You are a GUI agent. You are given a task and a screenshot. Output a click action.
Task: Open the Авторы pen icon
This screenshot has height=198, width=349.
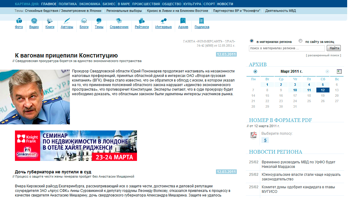(x=67, y=21)
